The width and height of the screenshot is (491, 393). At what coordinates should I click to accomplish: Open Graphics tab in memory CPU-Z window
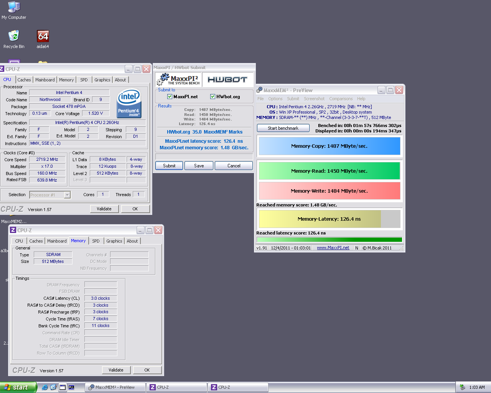click(114, 241)
